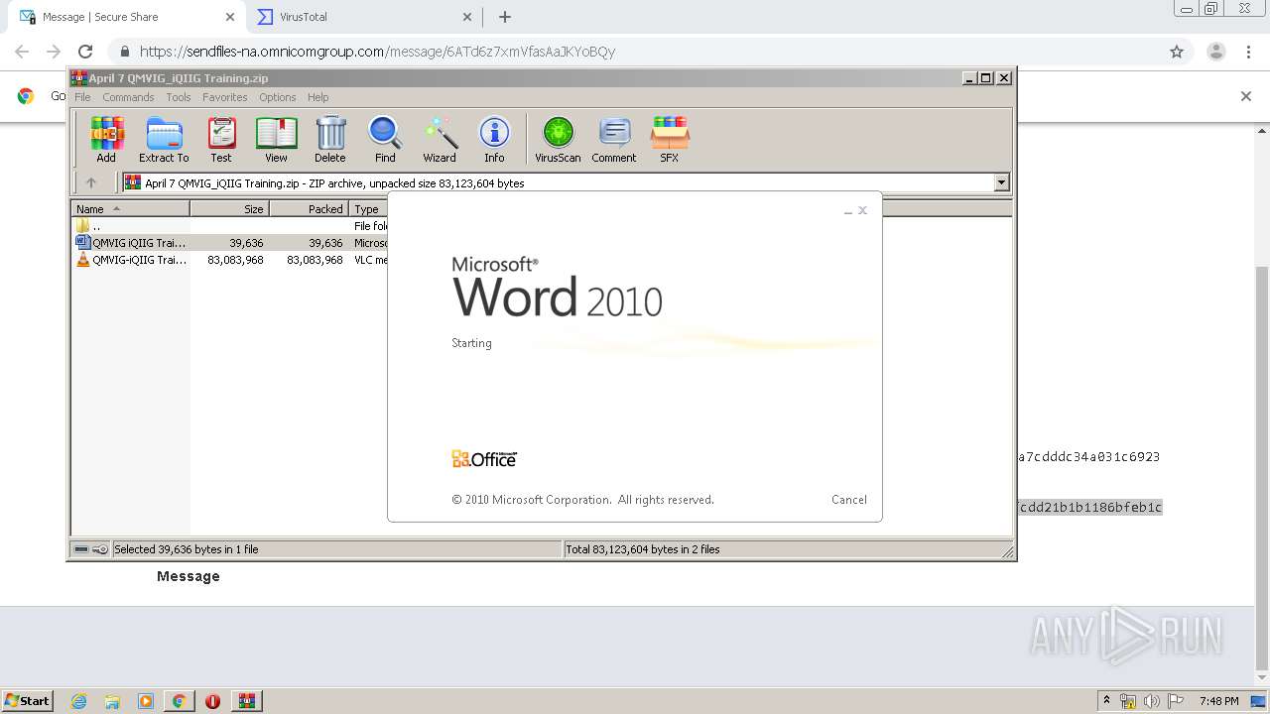1270x714 pixels.
Task: Click the Chrome address bar URL
Action: [x=377, y=52]
